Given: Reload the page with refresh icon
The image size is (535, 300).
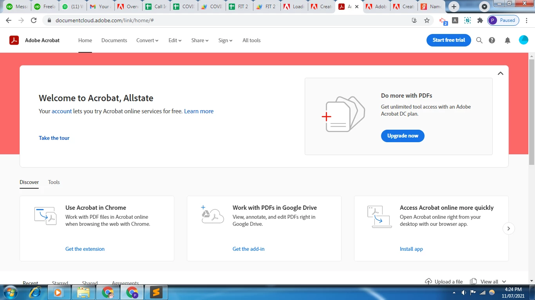Looking at the screenshot, I should [x=34, y=20].
